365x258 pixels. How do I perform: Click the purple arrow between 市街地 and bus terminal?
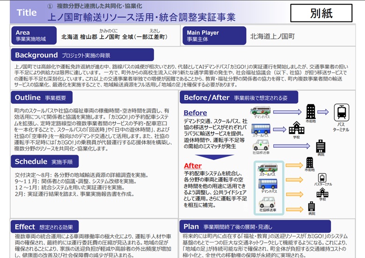click(323, 112)
